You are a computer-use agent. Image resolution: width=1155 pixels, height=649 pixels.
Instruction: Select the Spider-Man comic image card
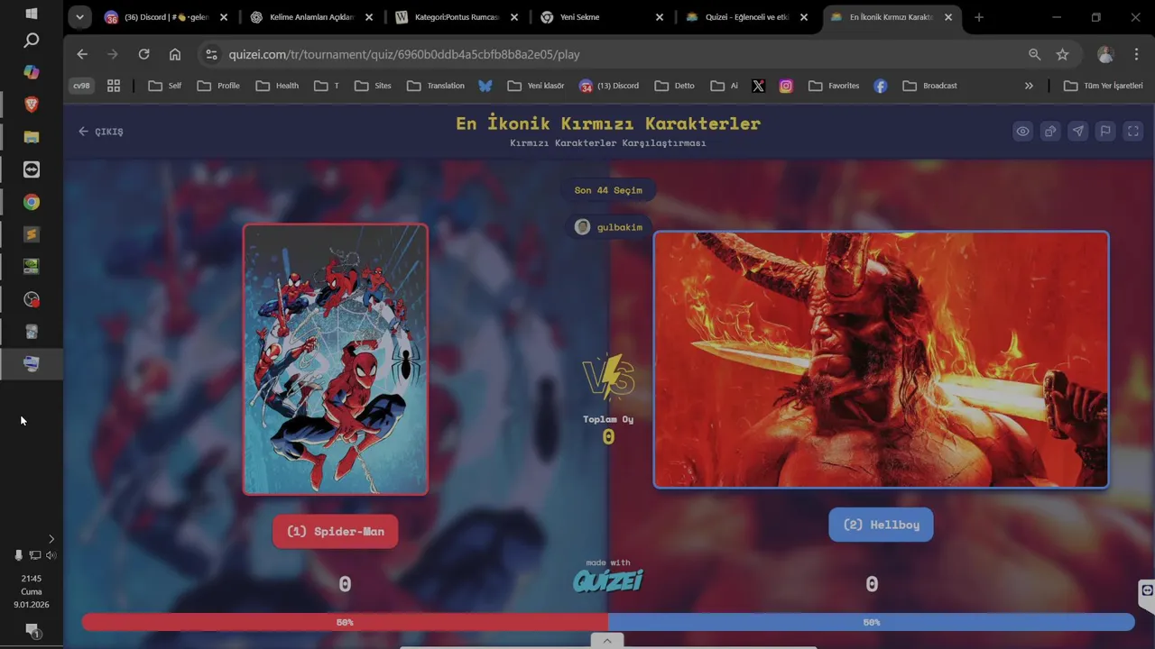pyautogui.click(x=336, y=359)
